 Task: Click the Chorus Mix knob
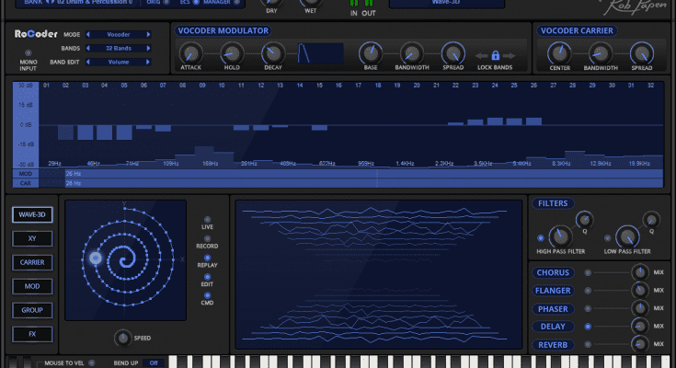[640, 272]
